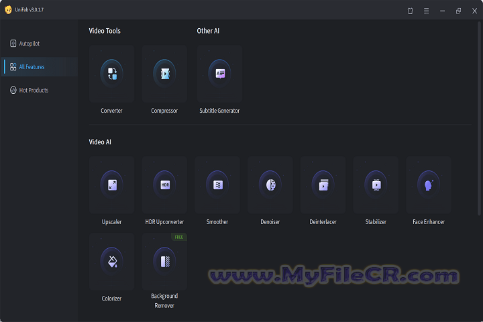
Task: Click the Subtitle Generator label
Action: tap(219, 111)
